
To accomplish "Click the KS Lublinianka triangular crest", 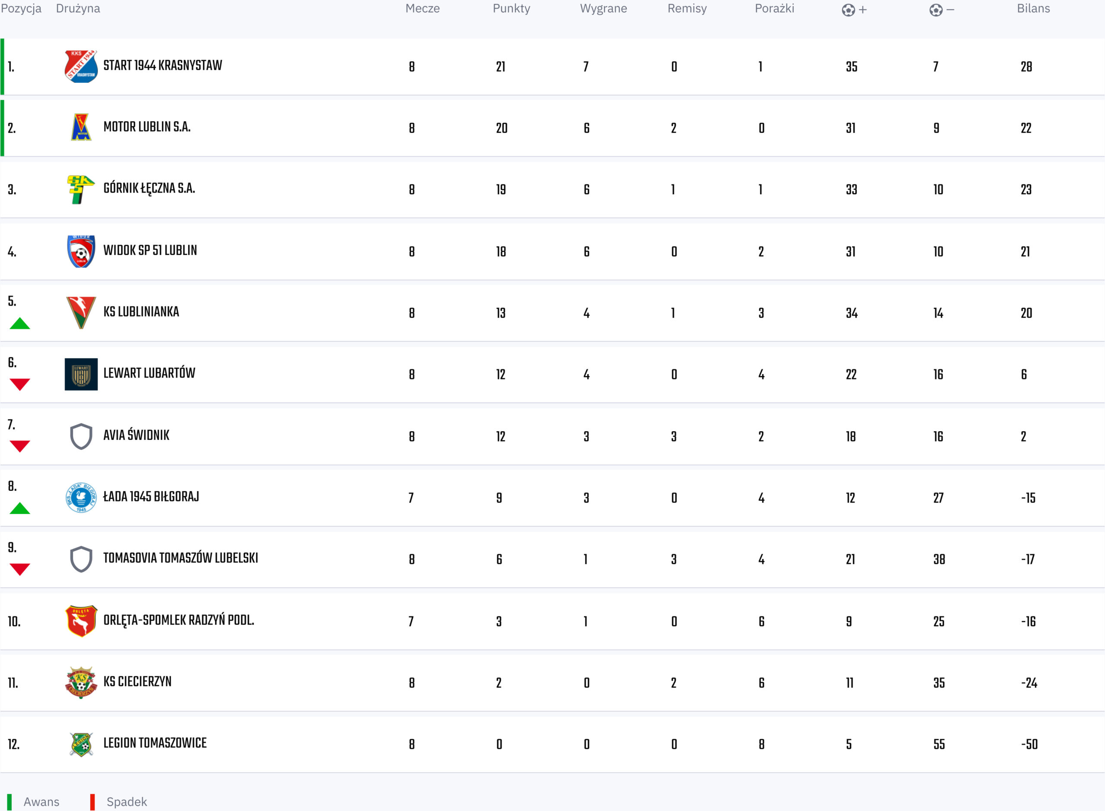I will click(81, 312).
